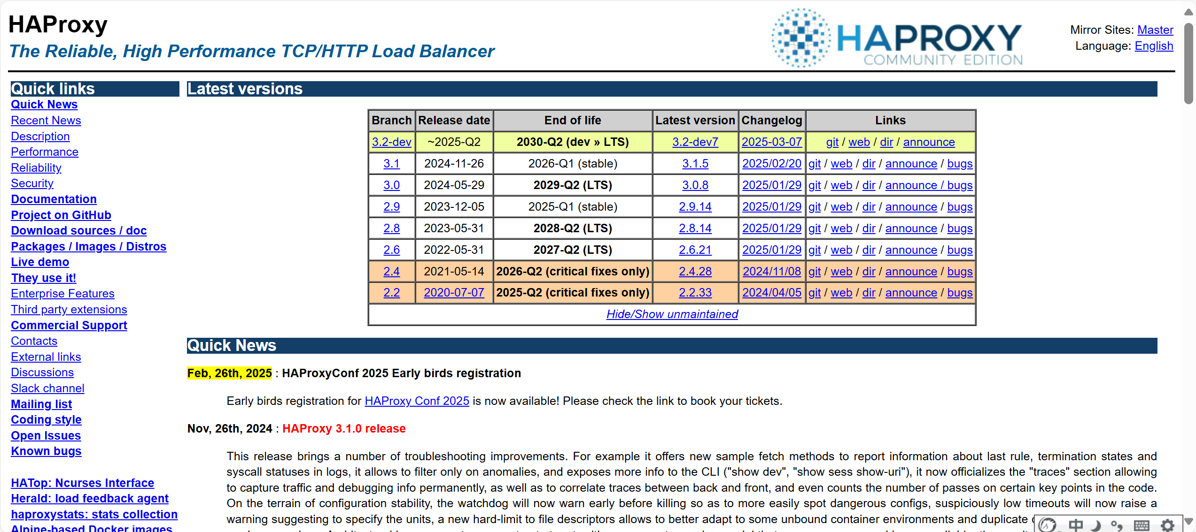Select the 2029-Q2 (LTS) end of life cell
1196x532 pixels.
click(573, 185)
